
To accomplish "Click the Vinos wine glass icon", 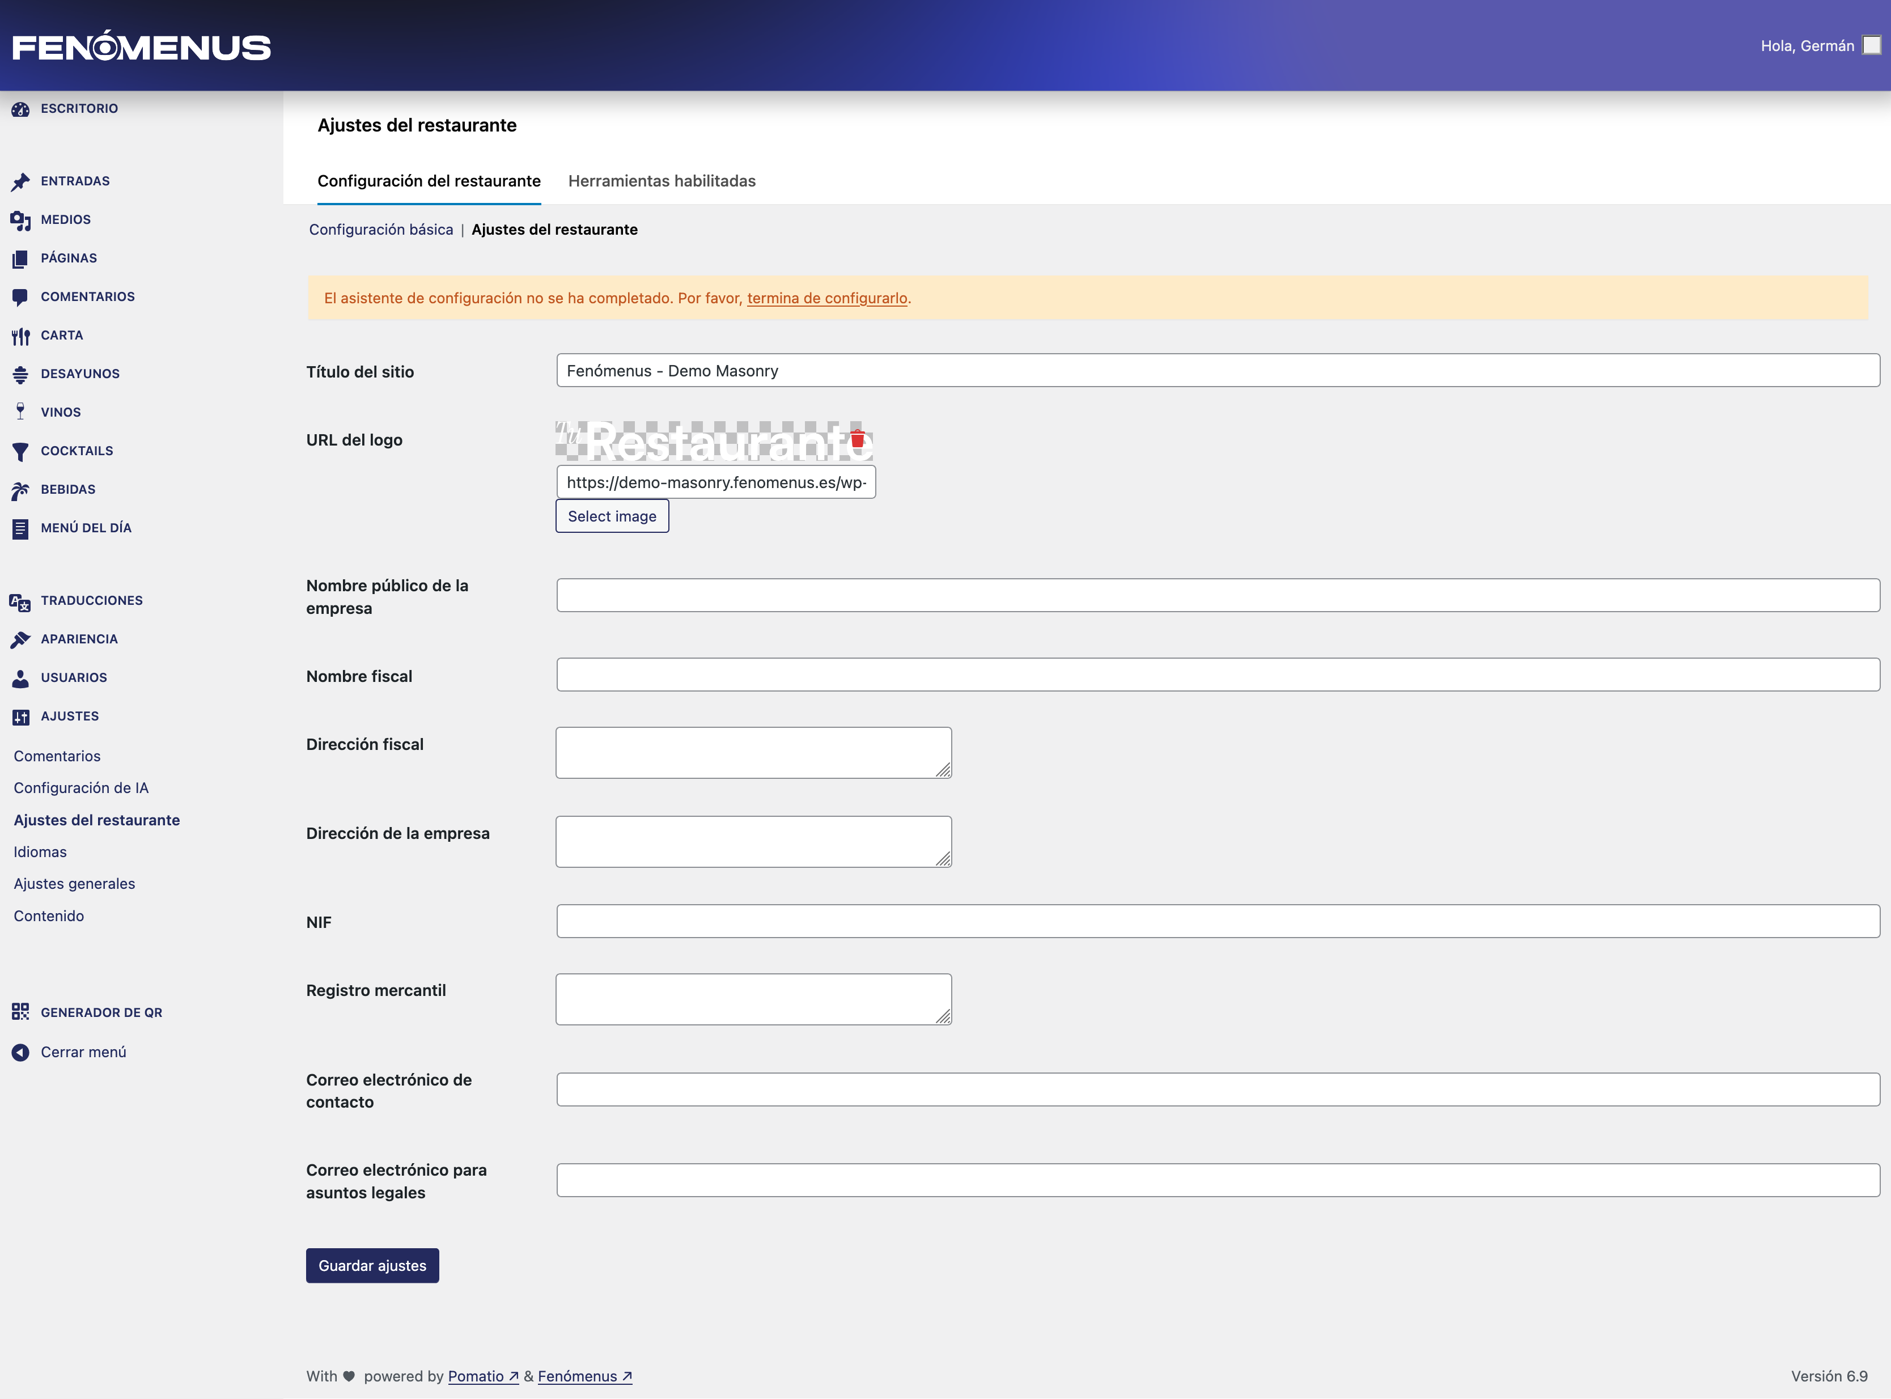I will coord(20,413).
